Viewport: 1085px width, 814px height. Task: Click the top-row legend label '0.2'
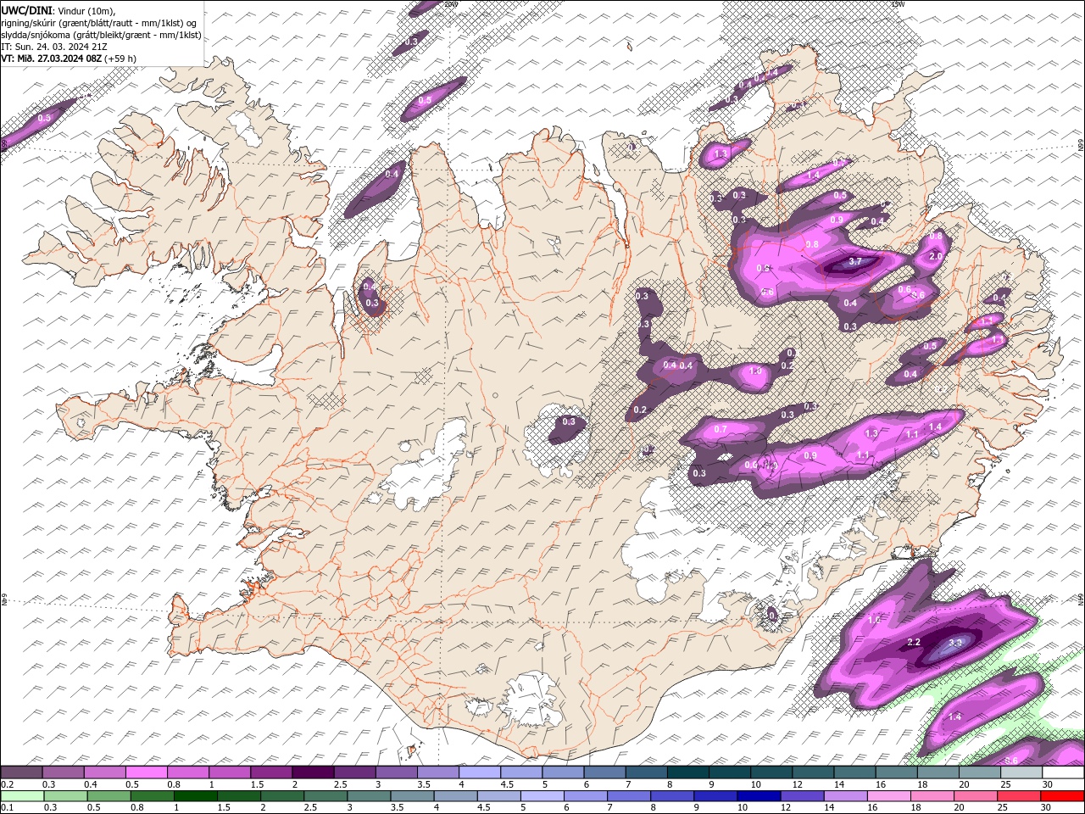pyautogui.click(x=8, y=785)
